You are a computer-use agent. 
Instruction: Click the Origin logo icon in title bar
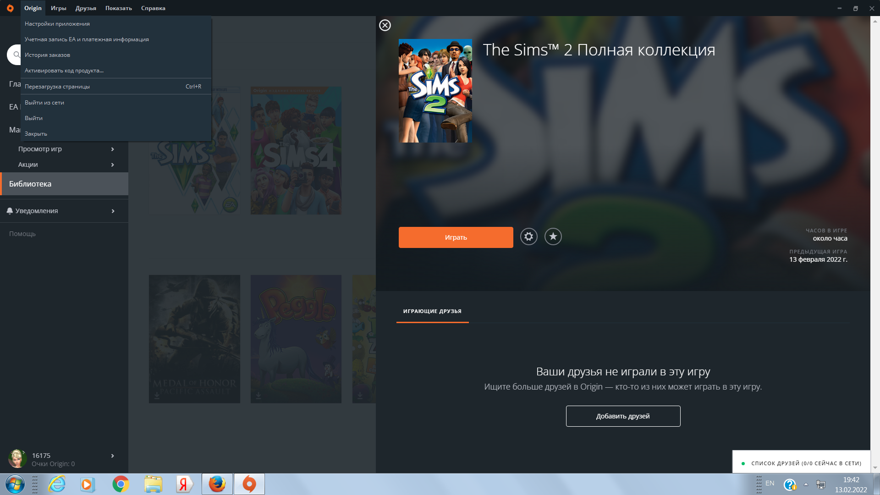tap(10, 8)
